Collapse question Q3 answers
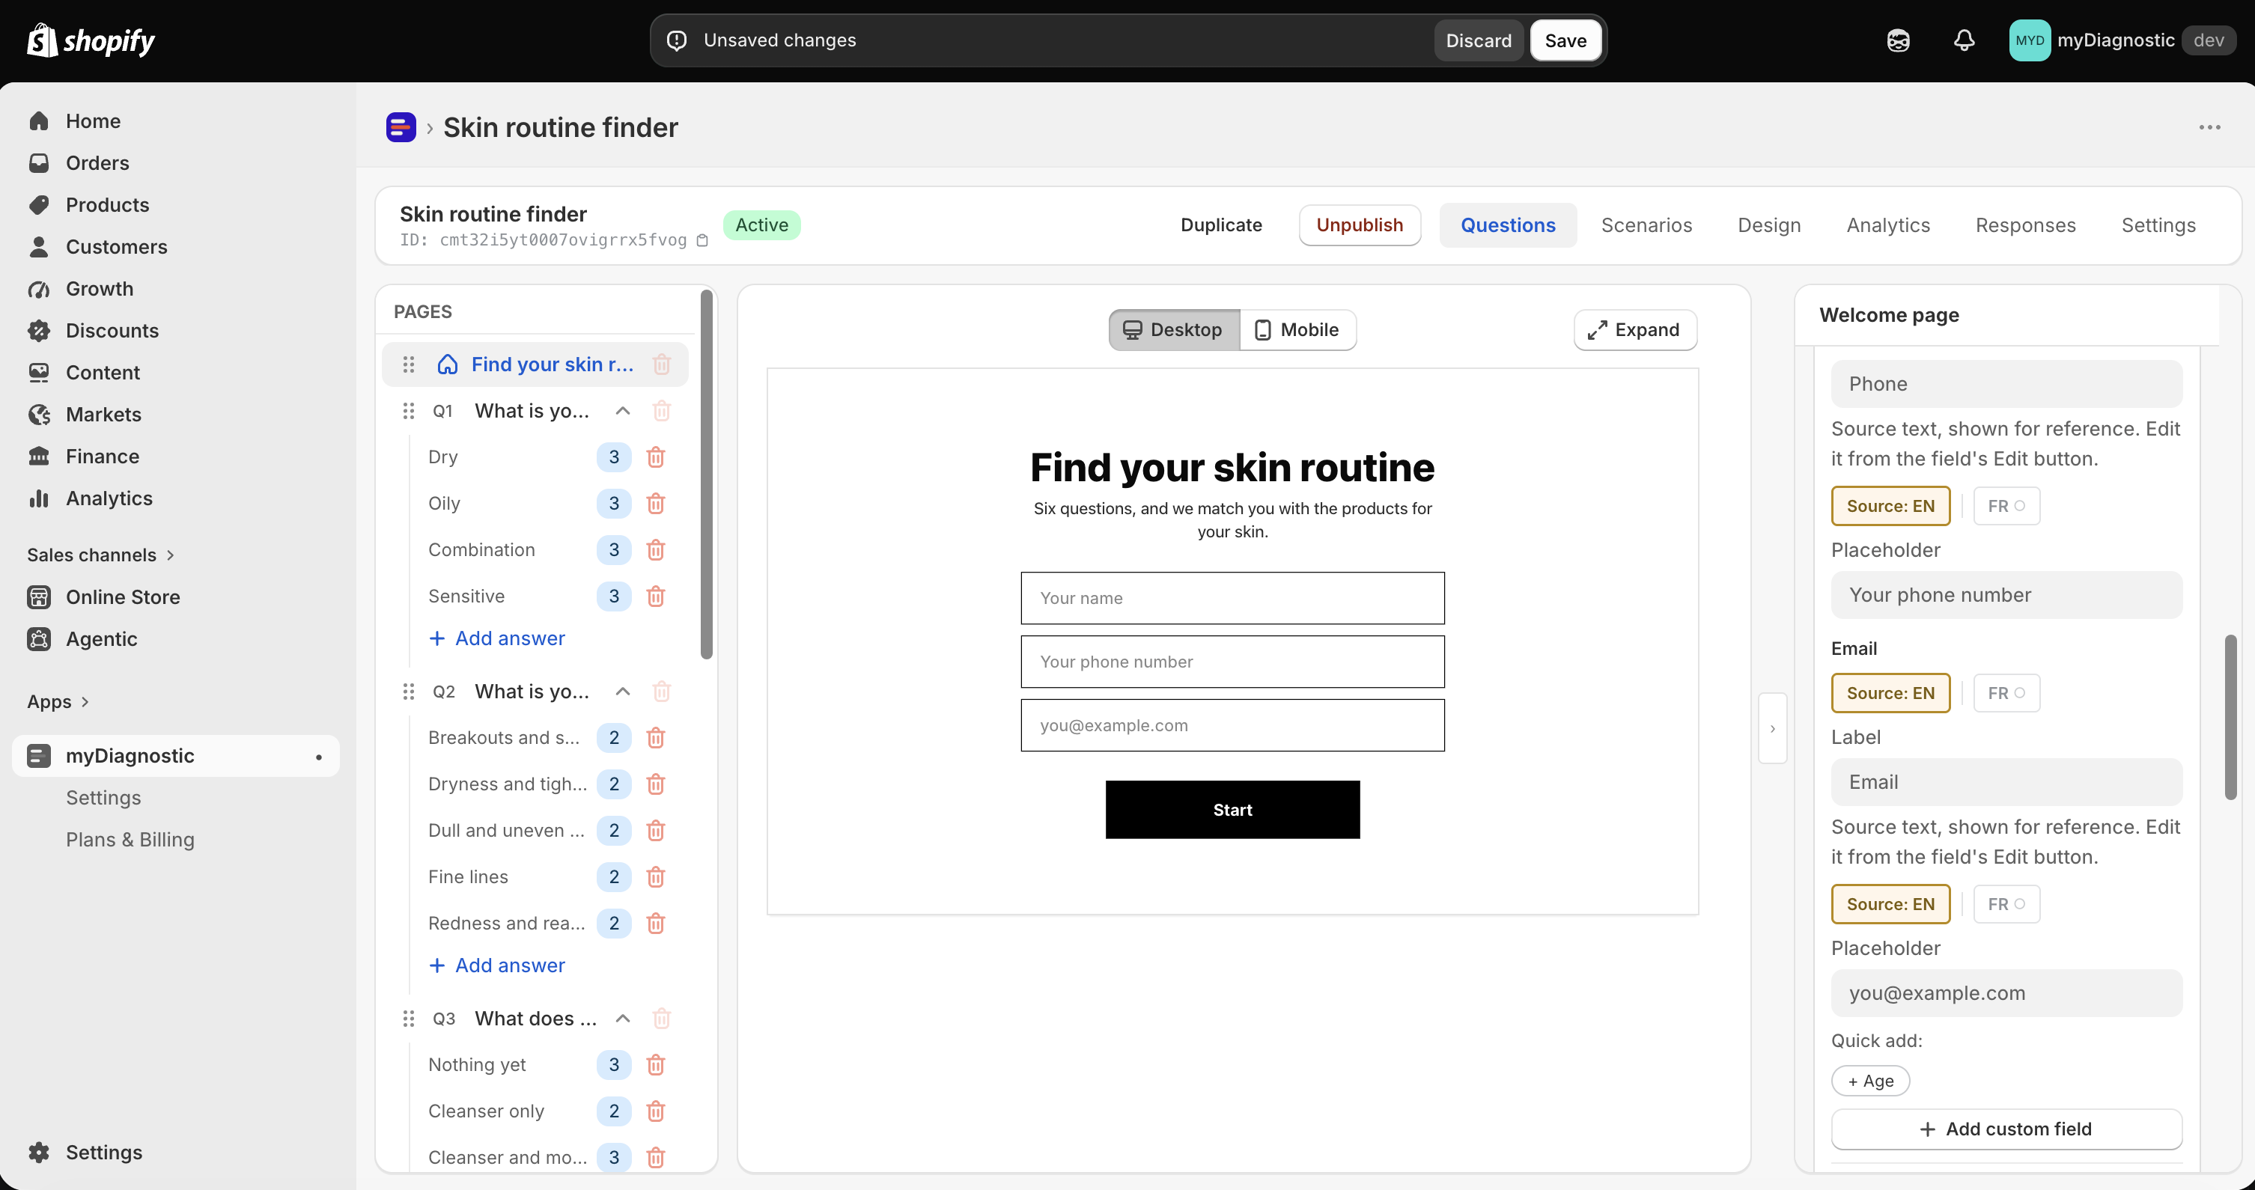Image resolution: width=2255 pixels, height=1190 pixels. [622, 1019]
